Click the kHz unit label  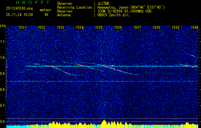coord(3,26)
